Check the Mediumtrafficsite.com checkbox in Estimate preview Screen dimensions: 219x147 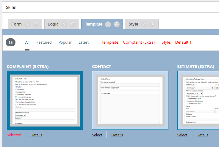(x=187, y=101)
